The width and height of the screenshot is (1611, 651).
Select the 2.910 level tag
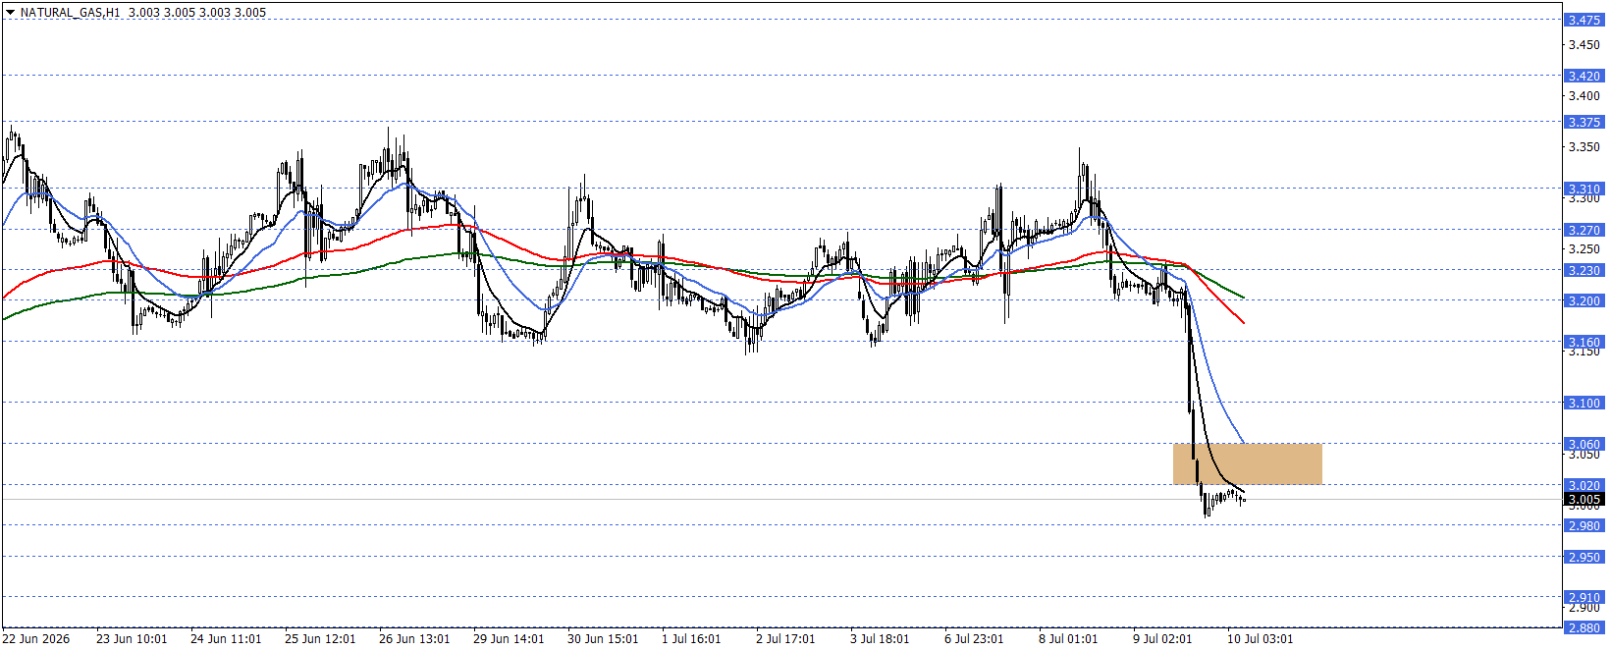1584,597
